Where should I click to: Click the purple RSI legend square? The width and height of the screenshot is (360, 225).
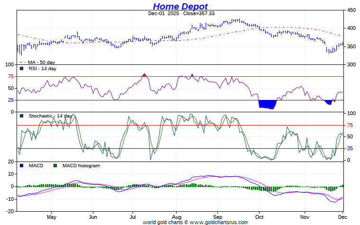click(x=21, y=69)
